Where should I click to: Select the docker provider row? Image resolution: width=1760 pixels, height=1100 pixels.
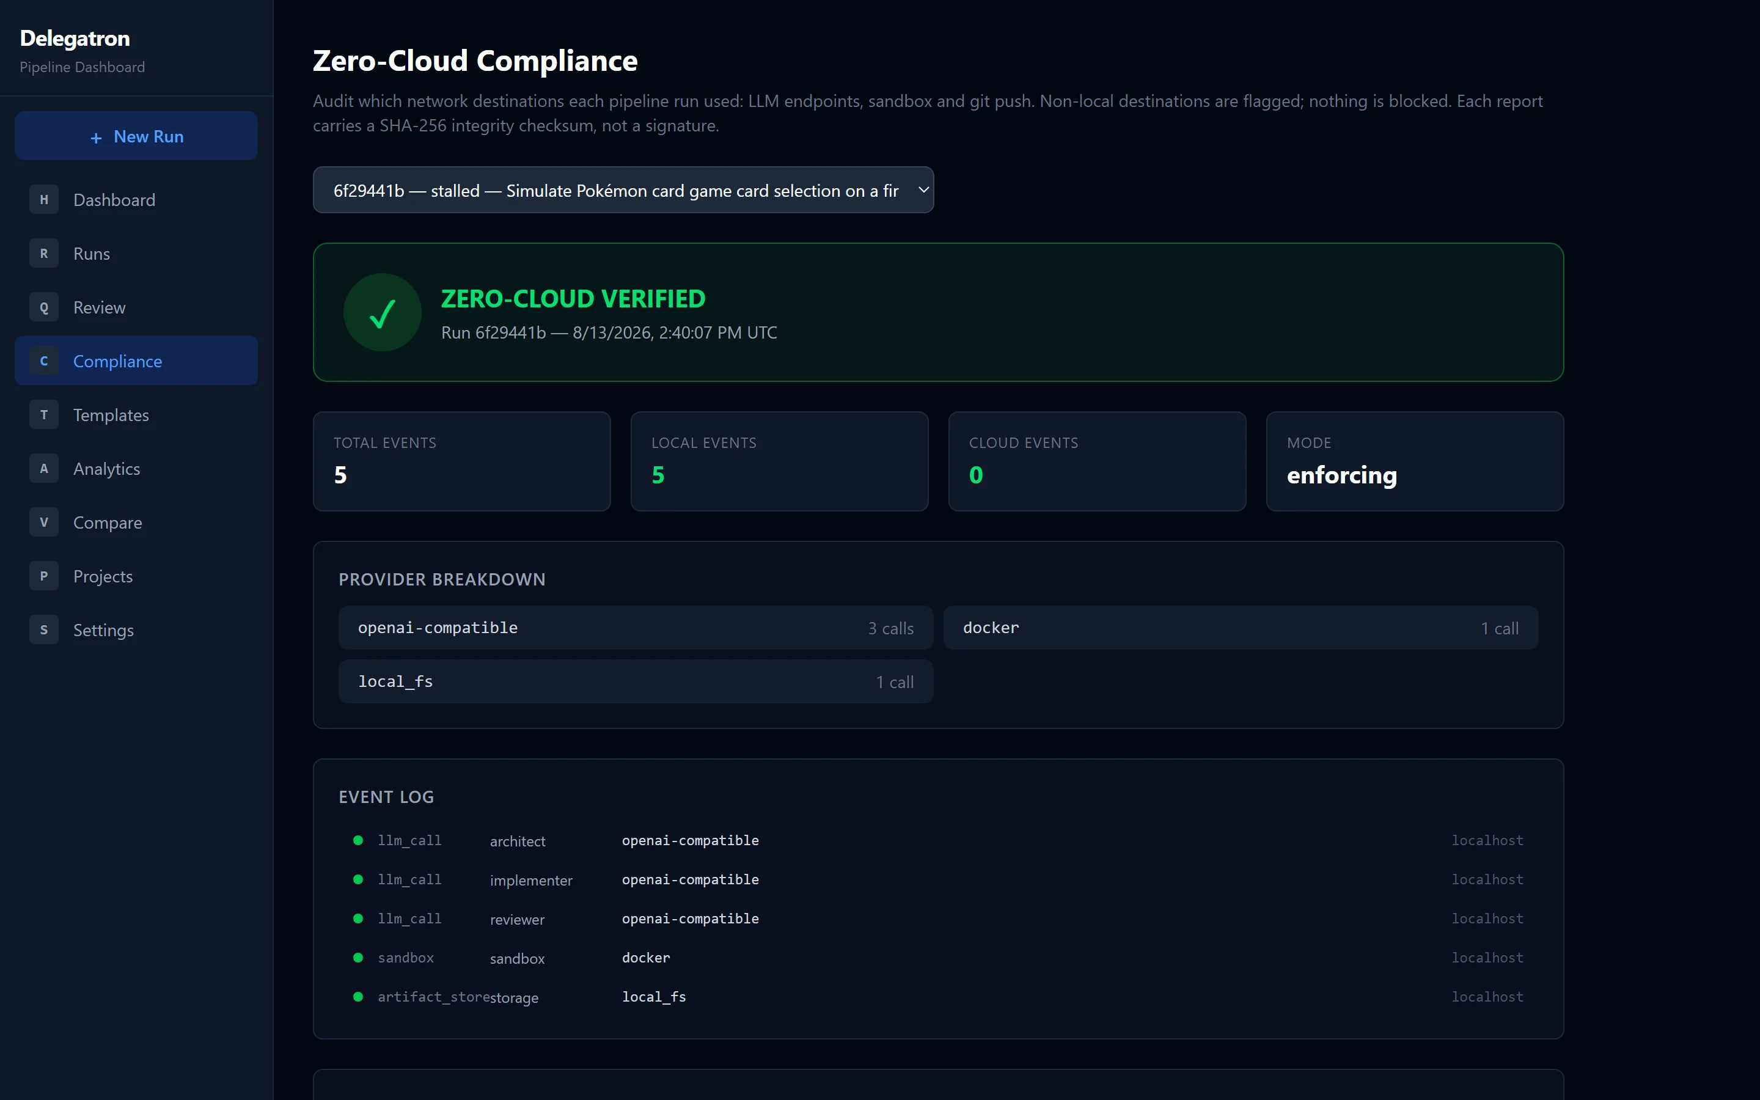pos(1241,628)
